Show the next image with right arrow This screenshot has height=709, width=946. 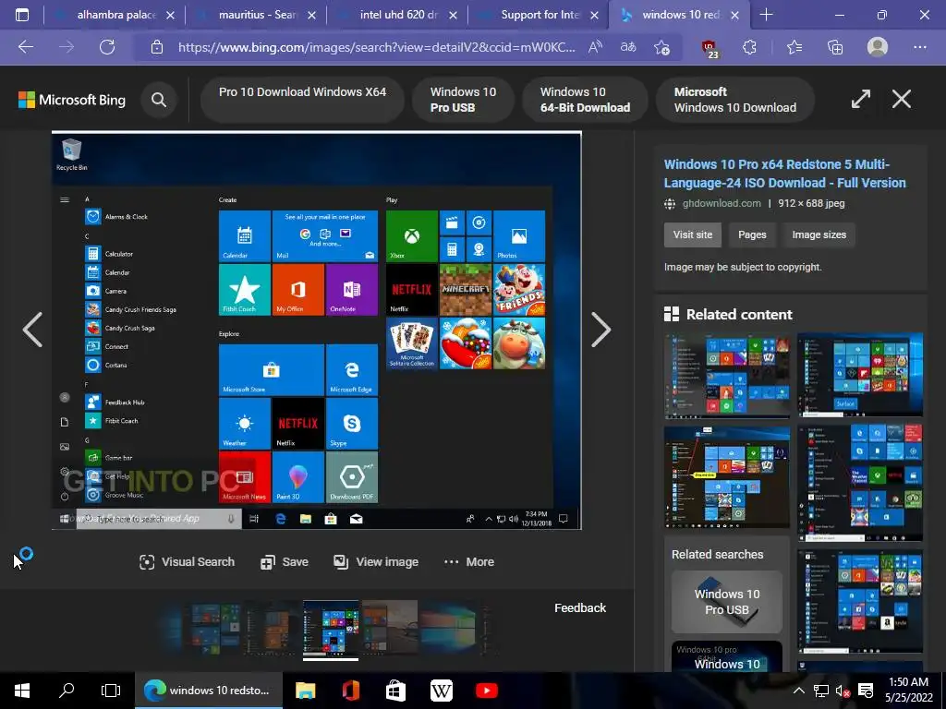click(600, 330)
